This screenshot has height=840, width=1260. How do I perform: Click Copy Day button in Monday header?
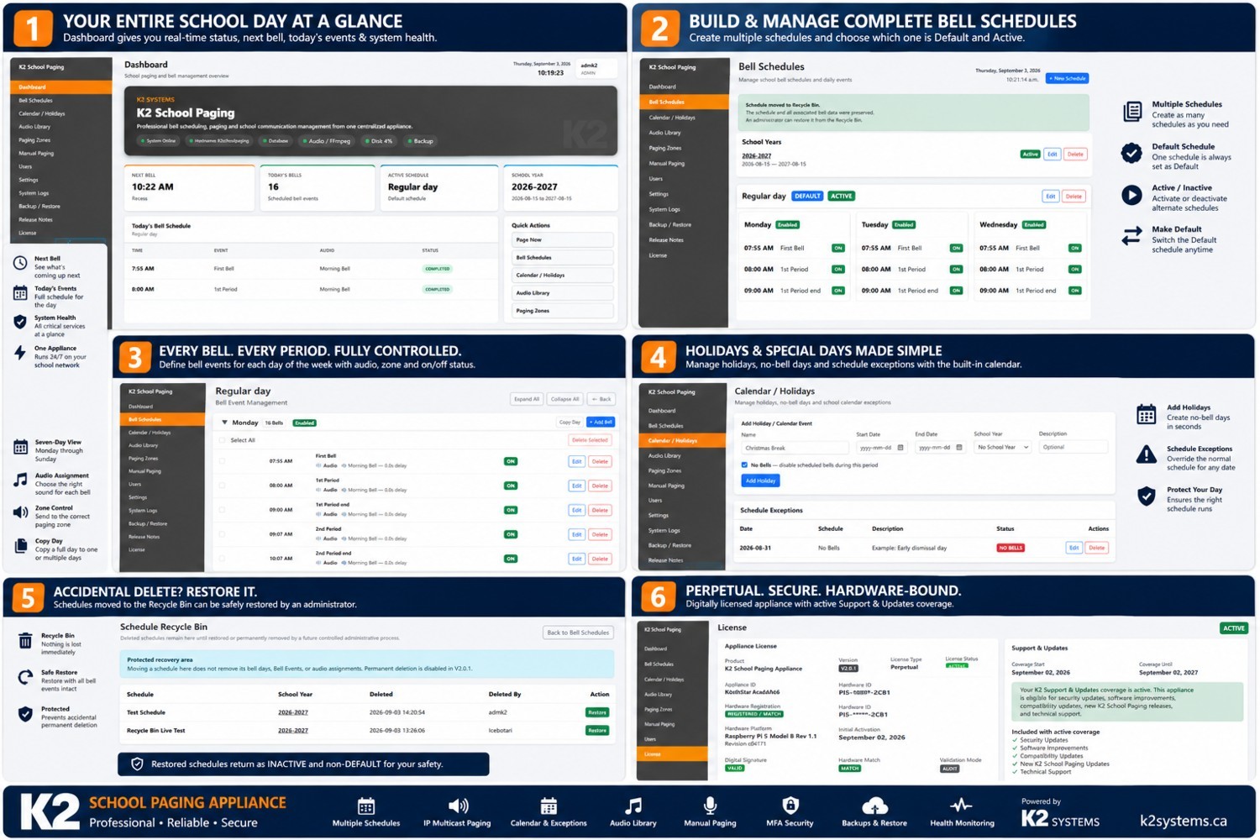coord(570,423)
